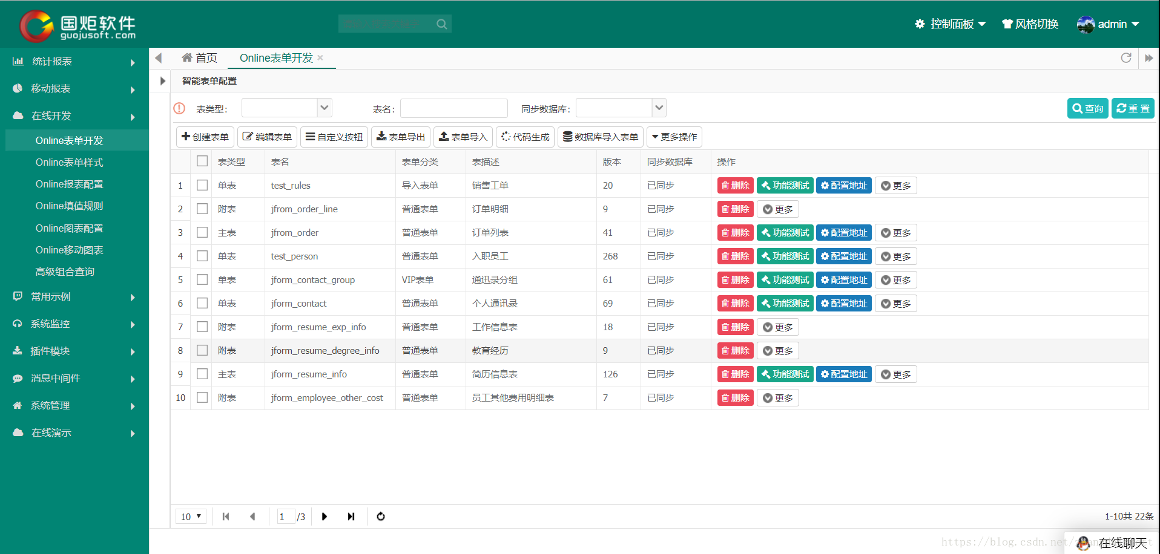Open the page size 10 dropdown
Image resolution: width=1160 pixels, height=554 pixels.
(x=191, y=517)
